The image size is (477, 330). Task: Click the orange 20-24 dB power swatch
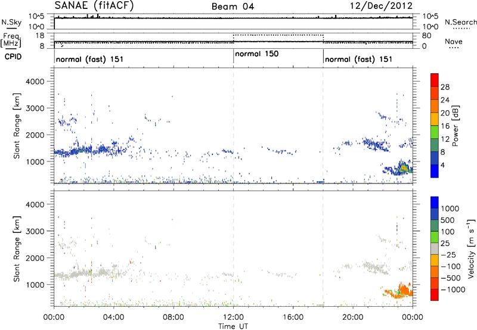435,107
